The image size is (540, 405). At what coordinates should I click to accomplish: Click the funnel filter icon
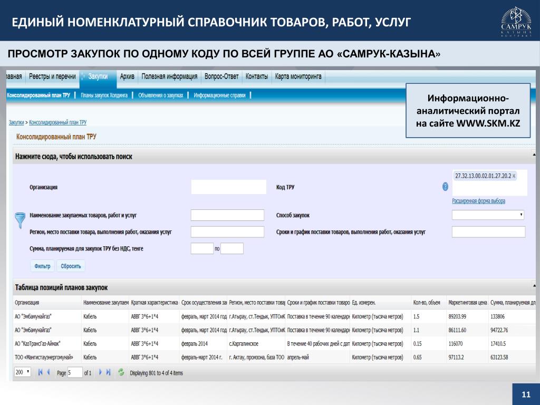coord(20,220)
